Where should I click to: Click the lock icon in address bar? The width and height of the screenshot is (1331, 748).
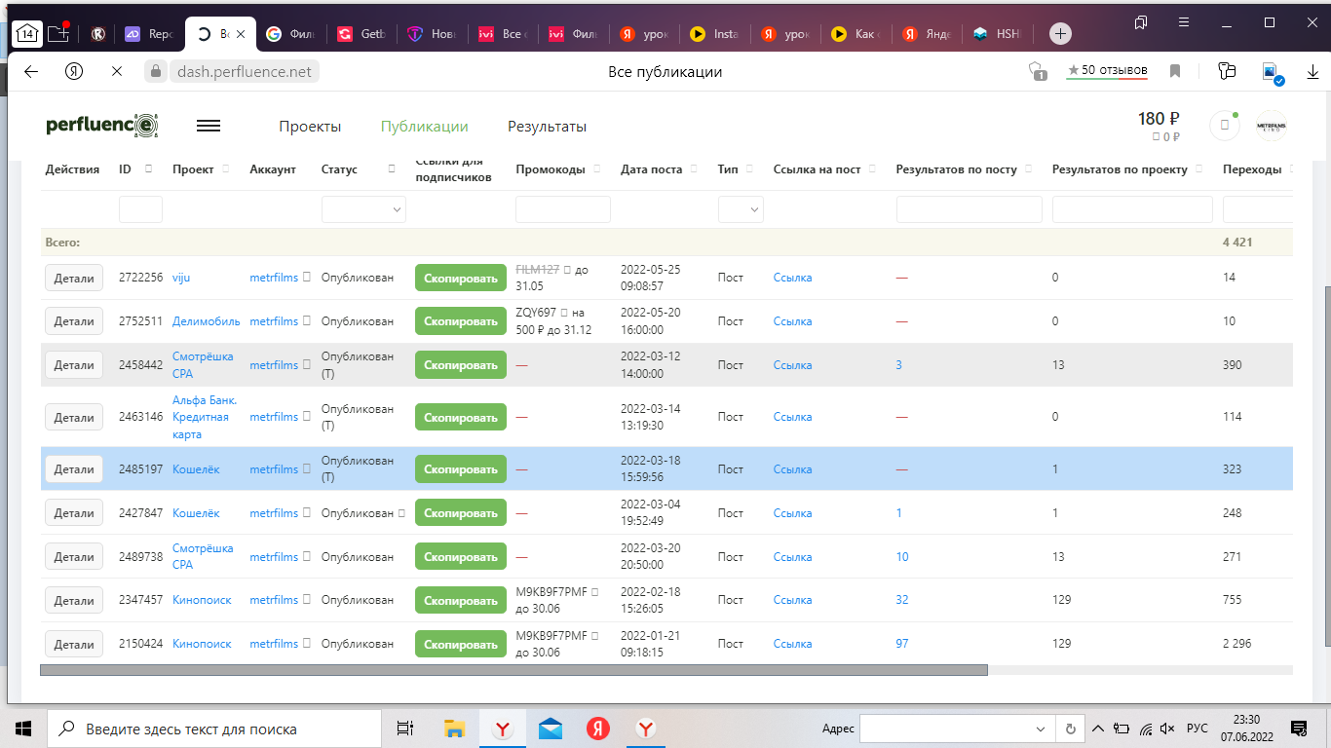click(156, 71)
